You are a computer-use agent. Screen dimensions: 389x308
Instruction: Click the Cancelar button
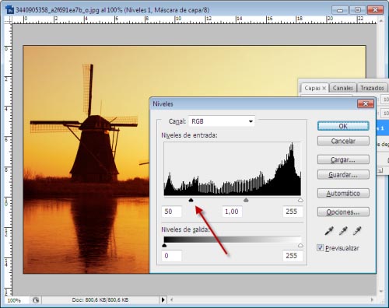343,141
